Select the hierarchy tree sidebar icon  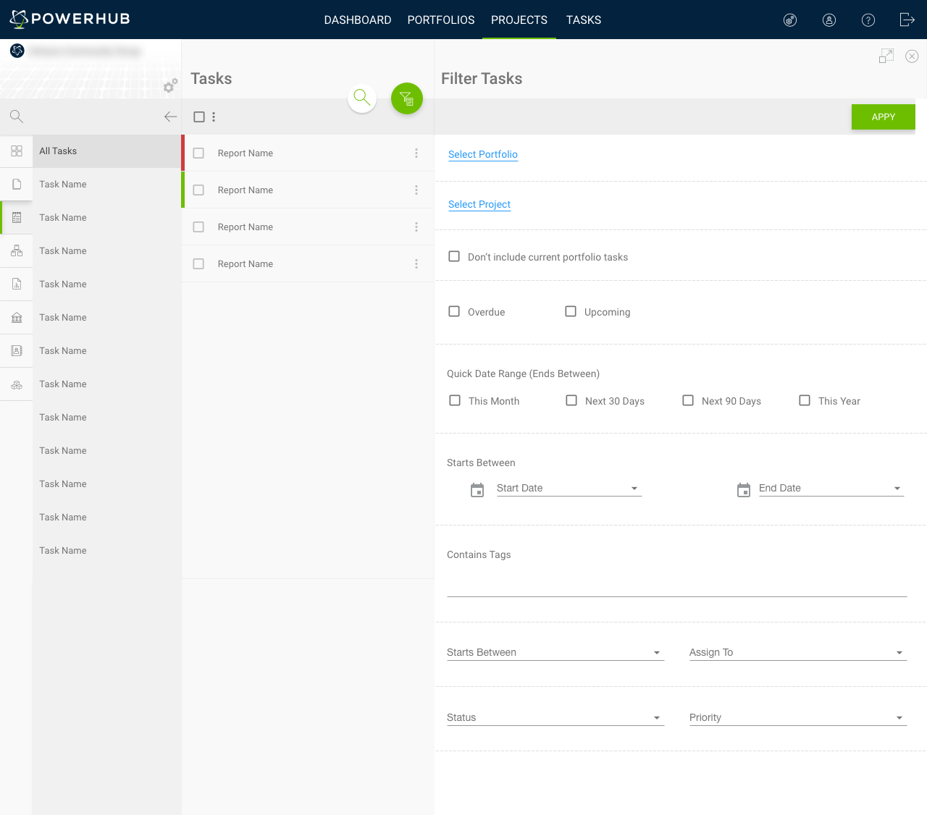(x=17, y=251)
